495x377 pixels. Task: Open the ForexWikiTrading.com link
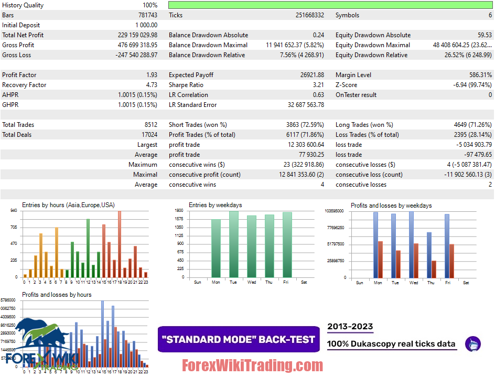tap(253, 365)
